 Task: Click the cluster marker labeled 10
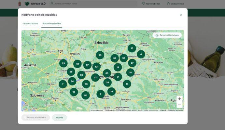pyautogui.click(x=132, y=48)
